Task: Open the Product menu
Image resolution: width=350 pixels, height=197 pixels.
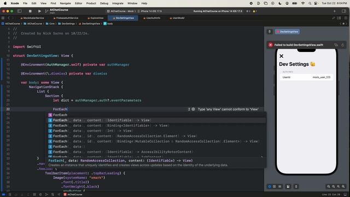Action: click(91, 3)
